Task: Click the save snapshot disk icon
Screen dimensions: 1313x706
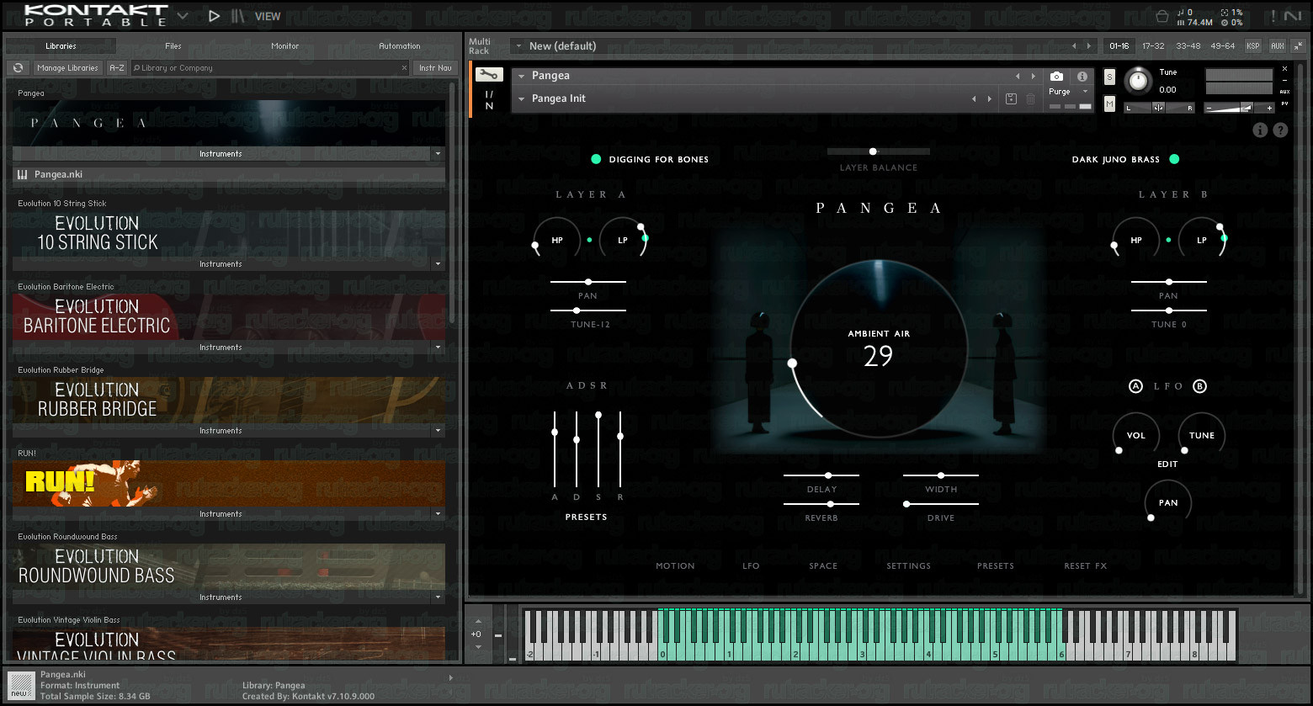Action: point(1011,98)
